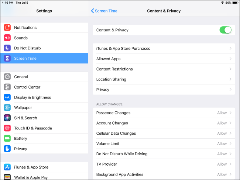240x180 pixels.
Task: Tap the Control Center toggles icon
Action: click(x=7, y=87)
